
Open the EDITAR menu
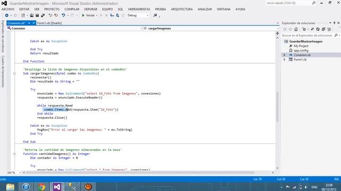(24, 9)
